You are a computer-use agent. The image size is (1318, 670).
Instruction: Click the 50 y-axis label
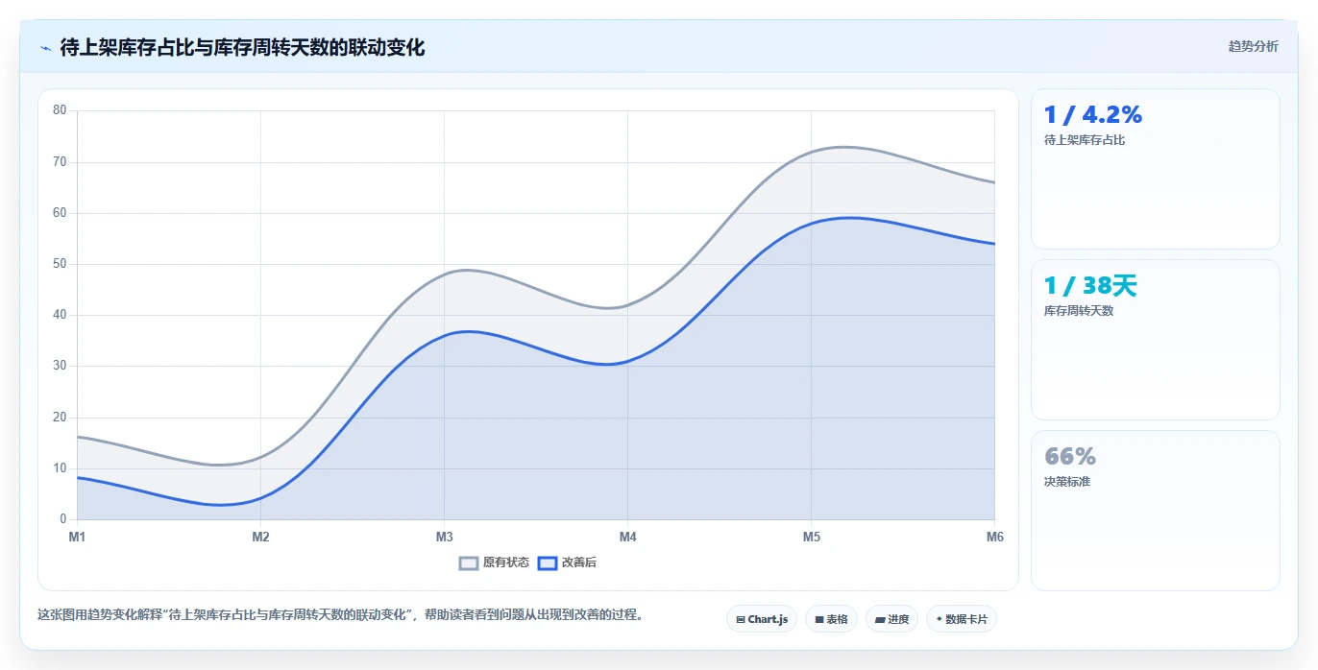(x=60, y=264)
